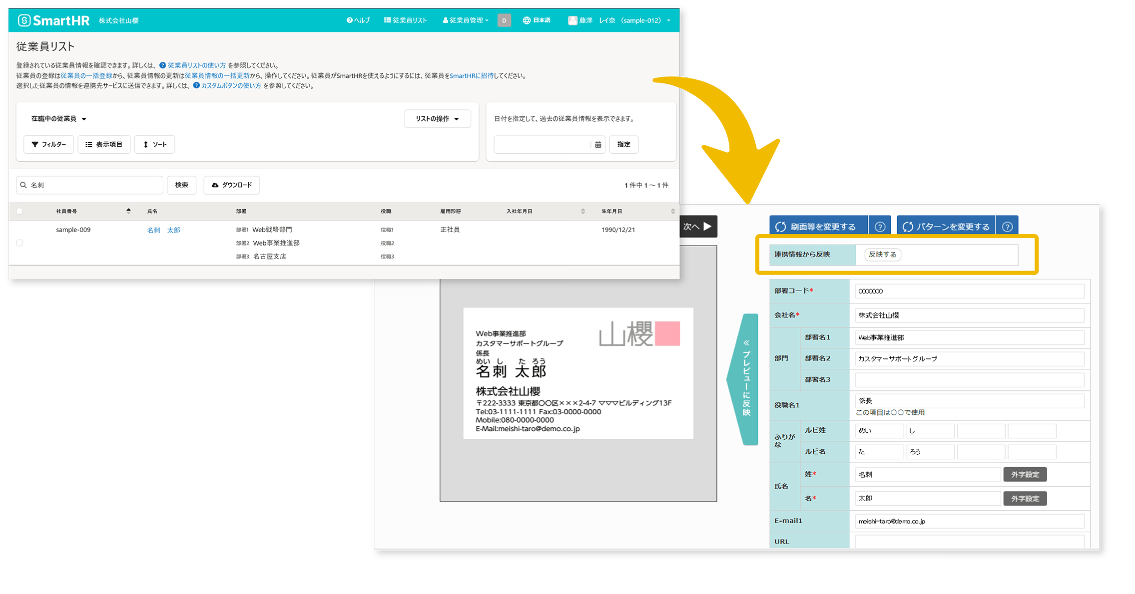Click the help icon beside 刷面等を変更する
Image resolution: width=1135 pixels, height=594 pixels.
point(880,225)
